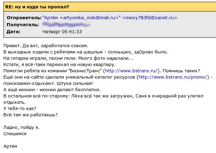
Task: Click the line 'На гитарке играли, песни пели'
Action: click(40, 58)
